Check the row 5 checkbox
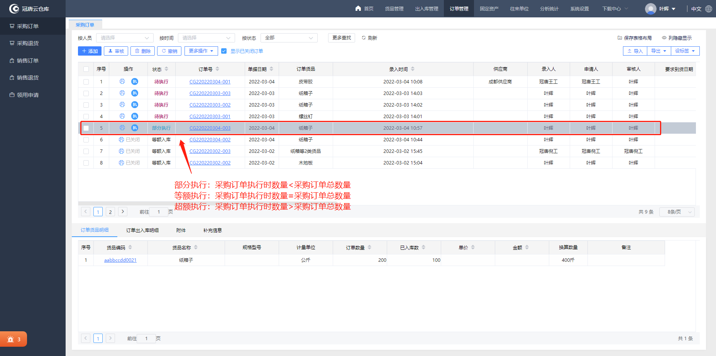This screenshot has width=716, height=356. 86,128
